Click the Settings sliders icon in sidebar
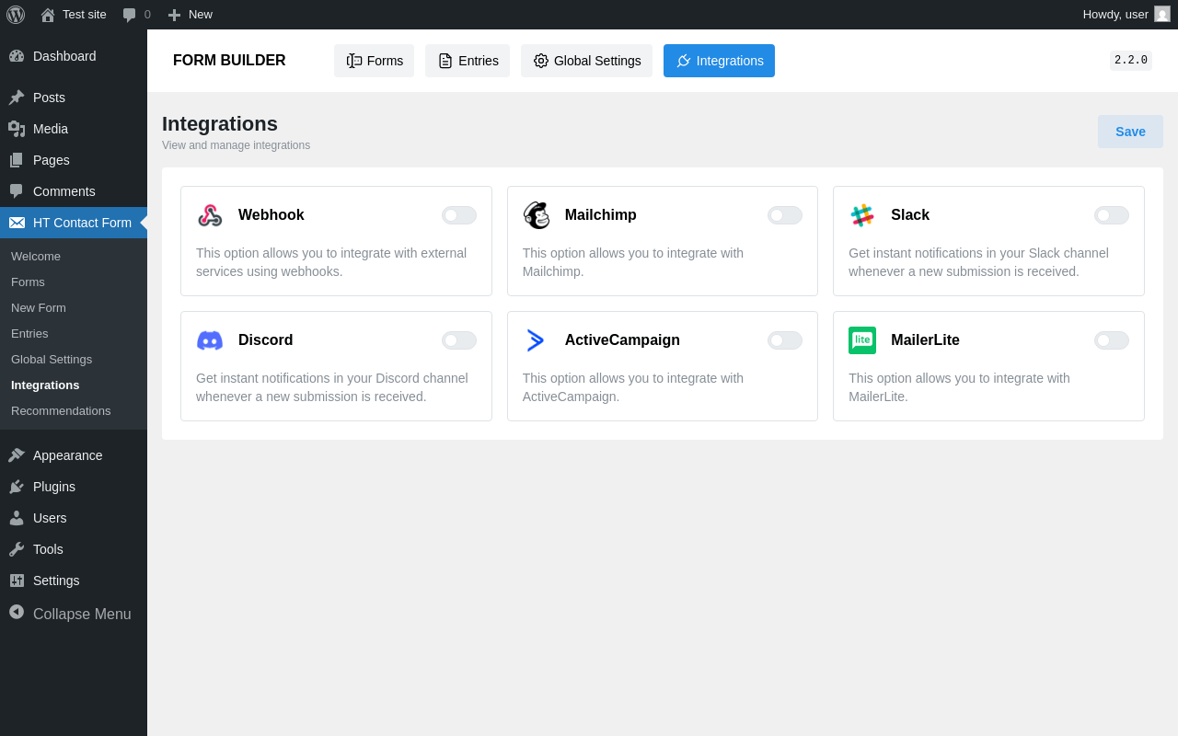The width and height of the screenshot is (1178, 736). 17,581
